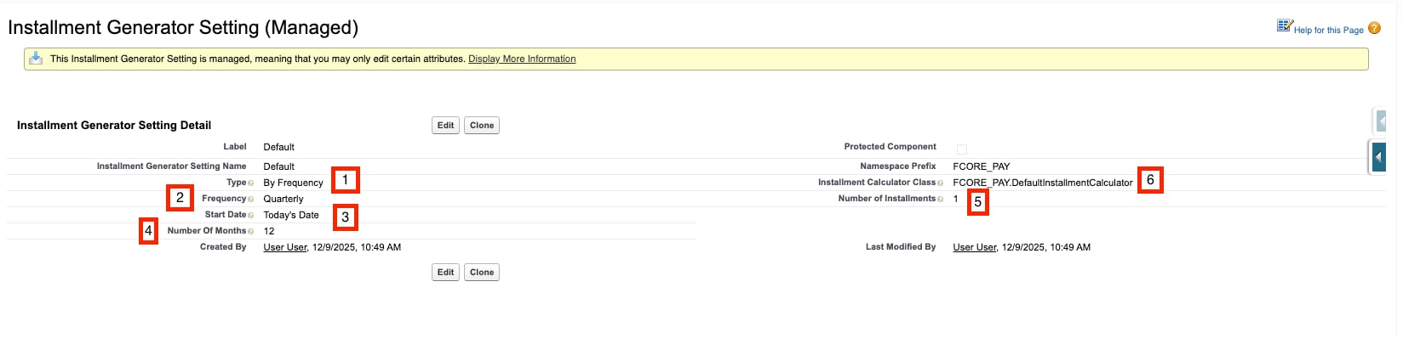The image size is (1403, 338).
Task: Select the Today's Date start date value
Action: [291, 215]
